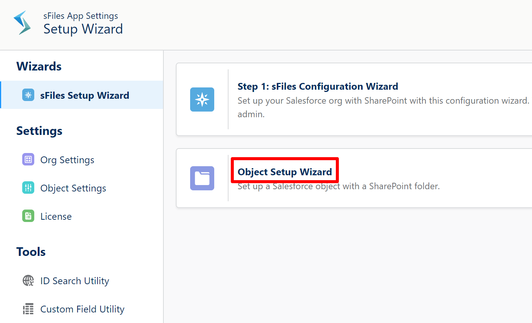Start the Object Setup Wizard
Image resolution: width=532 pixels, height=323 pixels.
285,172
